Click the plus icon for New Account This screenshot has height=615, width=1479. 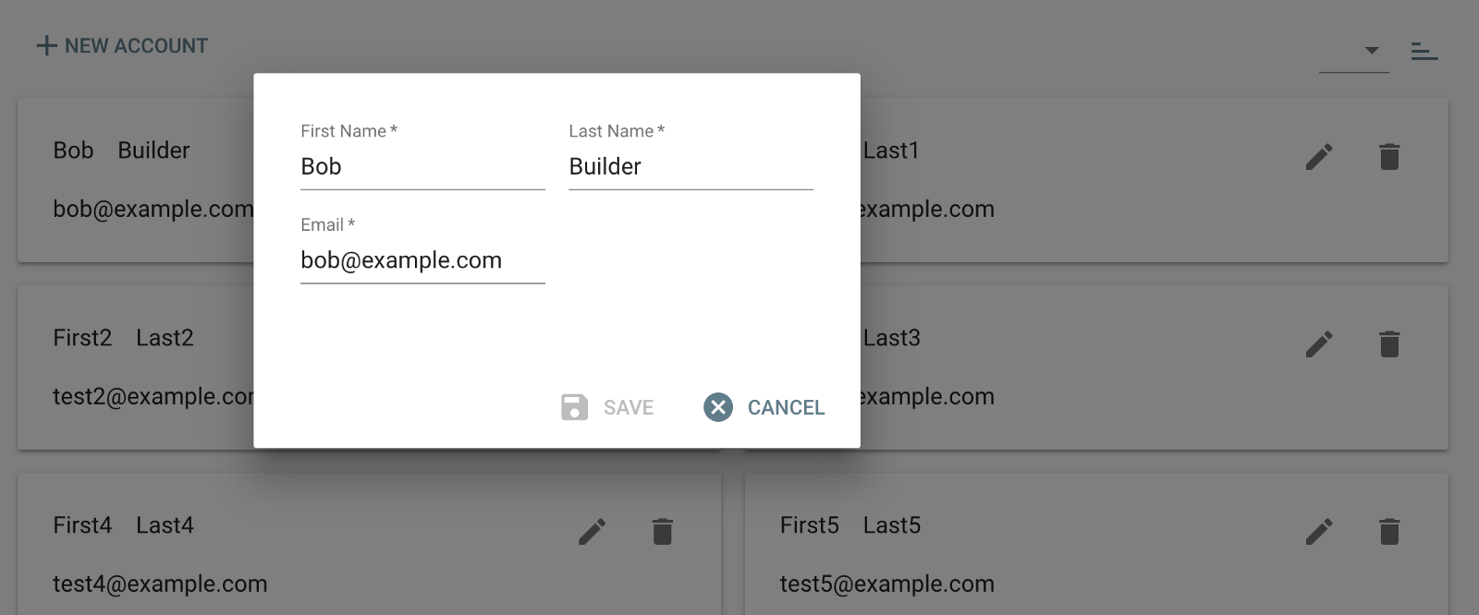(46, 46)
